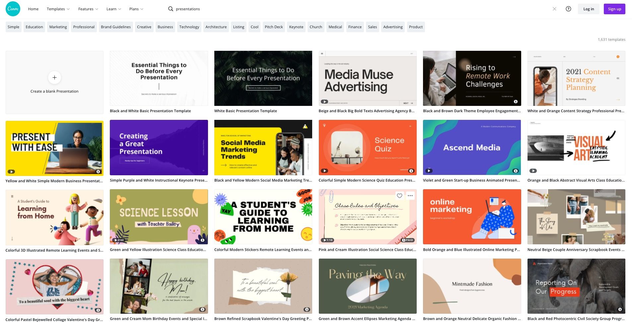Click the Canva logo
Screen dimensions: 632x322
(12, 8)
